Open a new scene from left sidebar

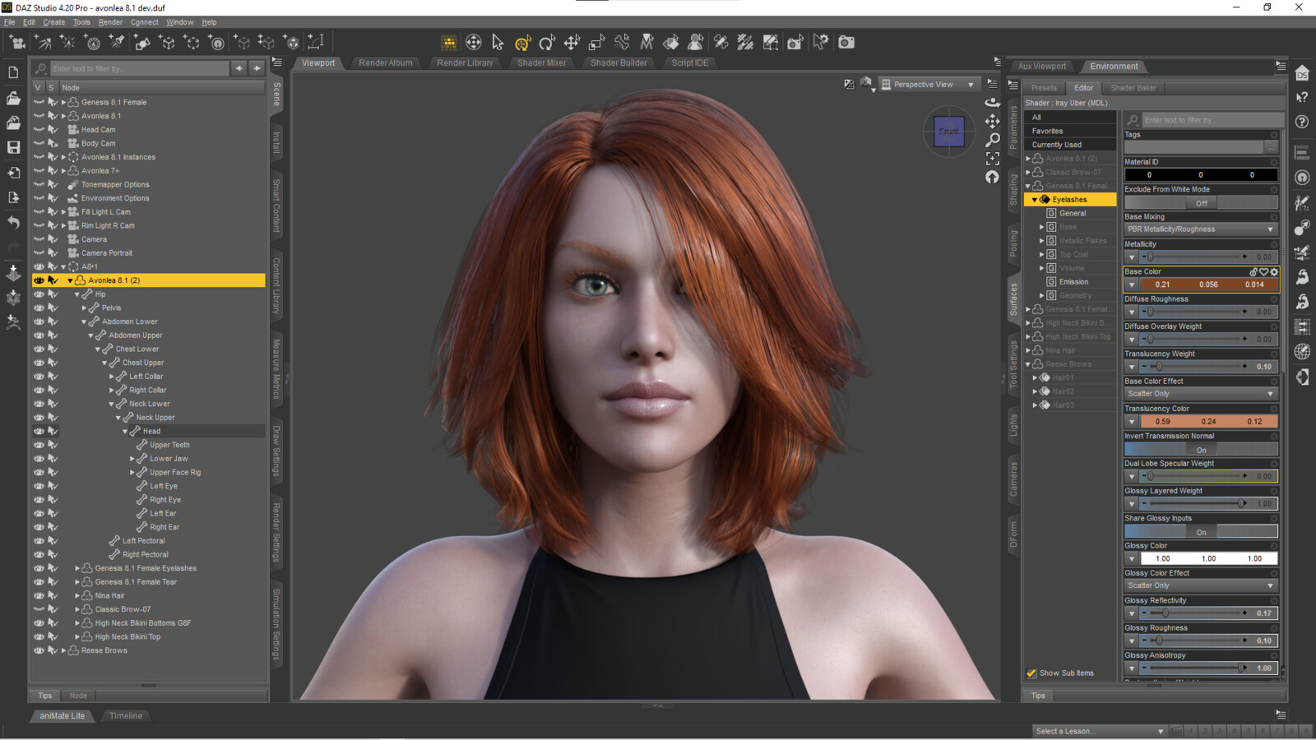13,72
